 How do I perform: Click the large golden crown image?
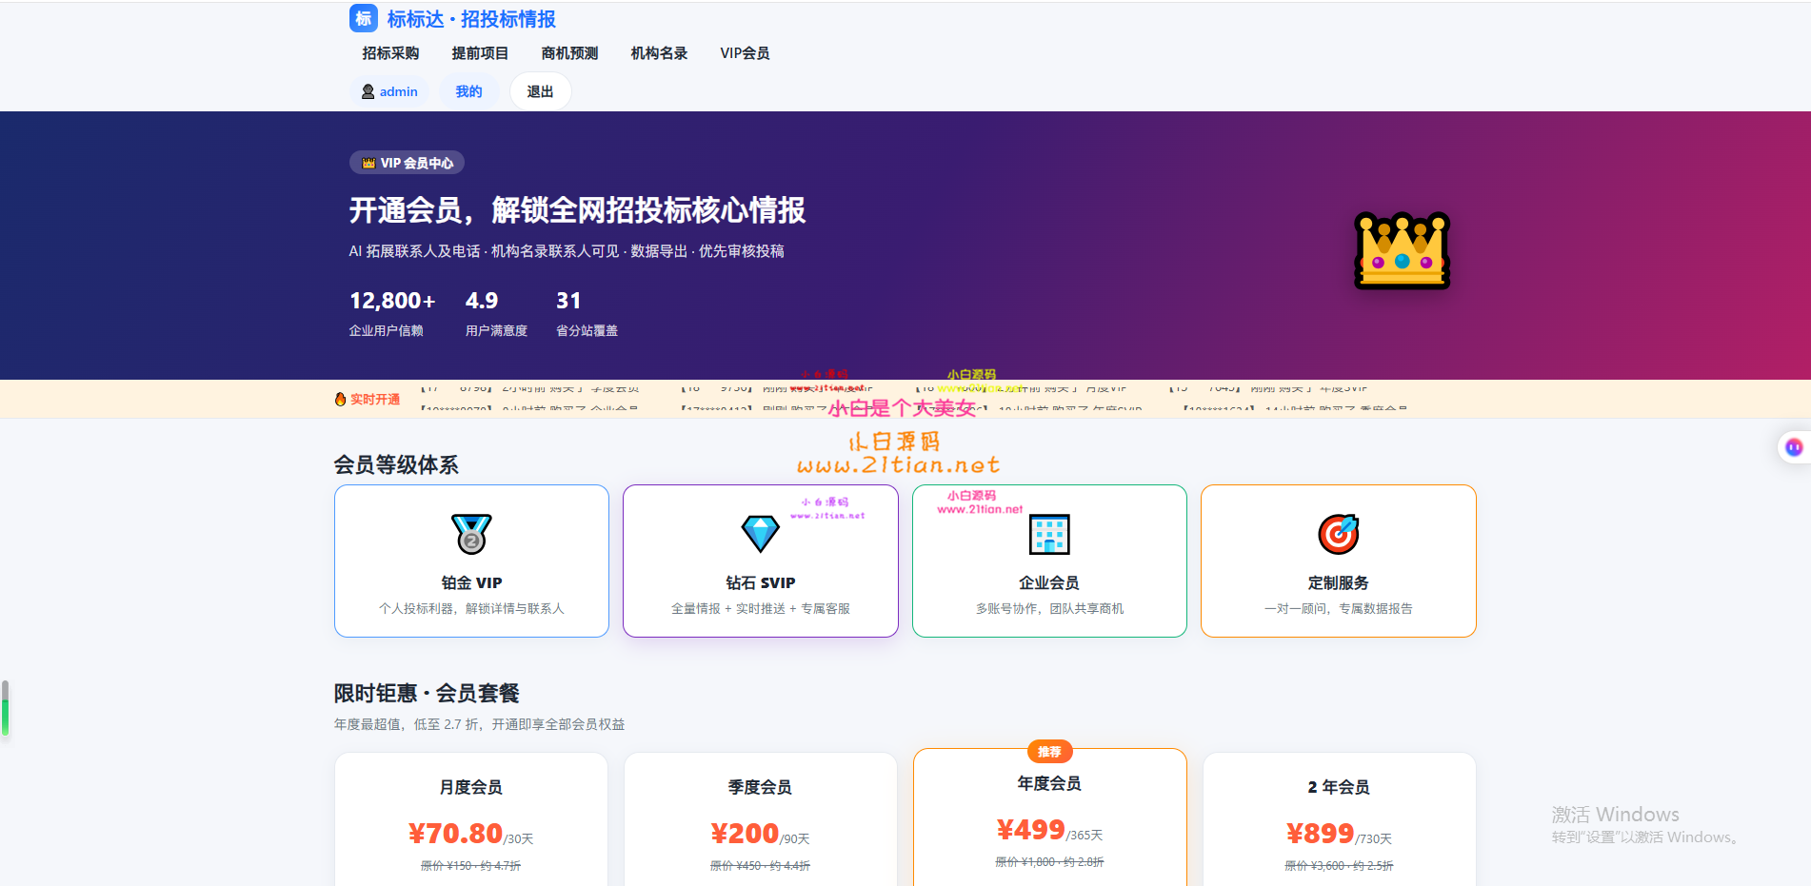tap(1402, 250)
